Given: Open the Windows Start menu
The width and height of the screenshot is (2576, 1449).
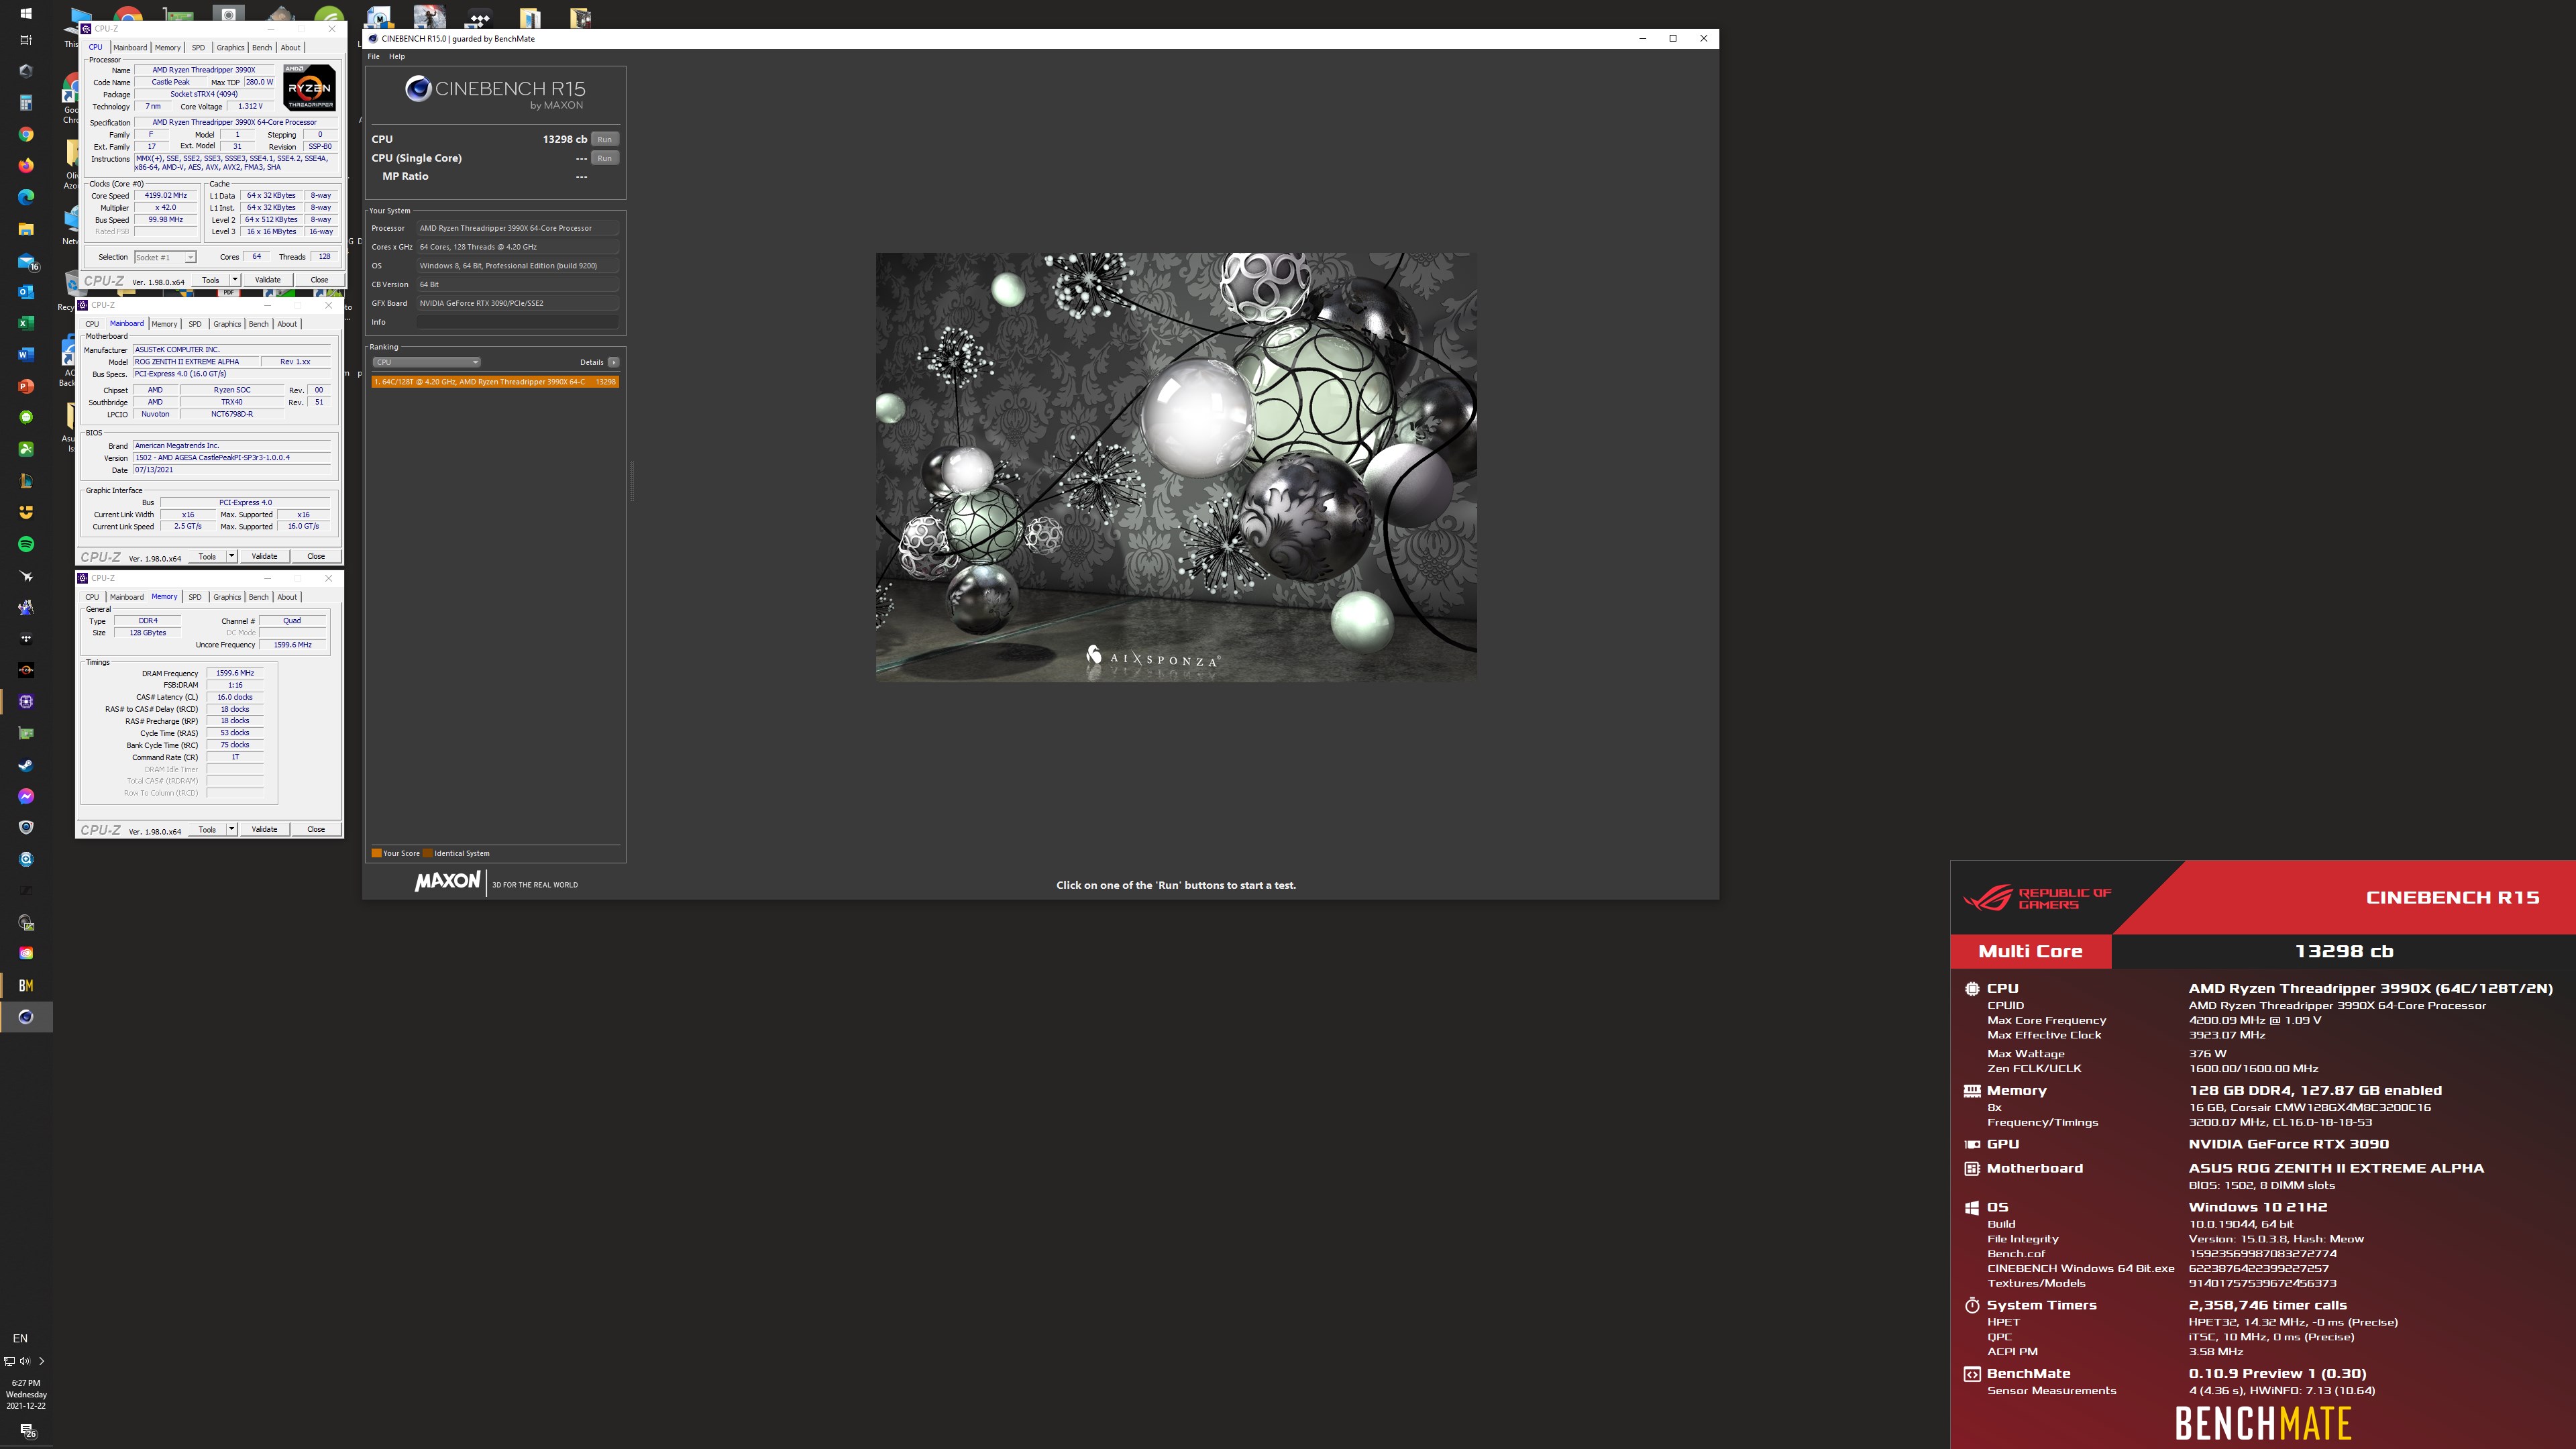Looking at the screenshot, I should tap(26, 13).
